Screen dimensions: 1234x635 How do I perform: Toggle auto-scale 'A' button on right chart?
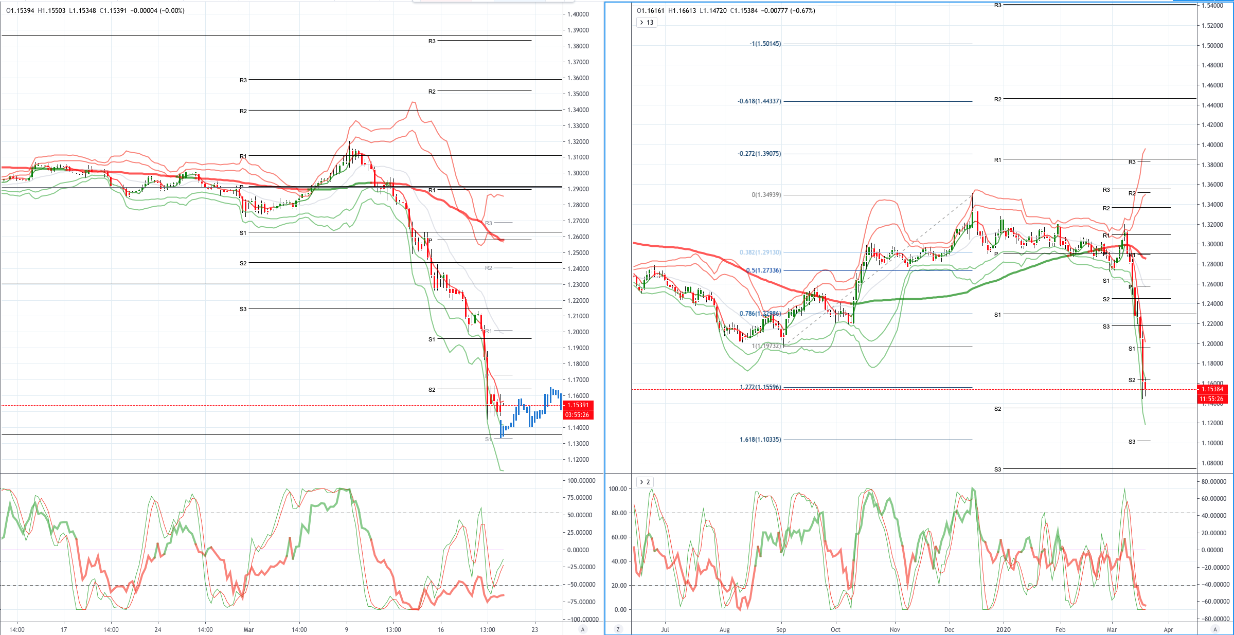pyautogui.click(x=1215, y=629)
